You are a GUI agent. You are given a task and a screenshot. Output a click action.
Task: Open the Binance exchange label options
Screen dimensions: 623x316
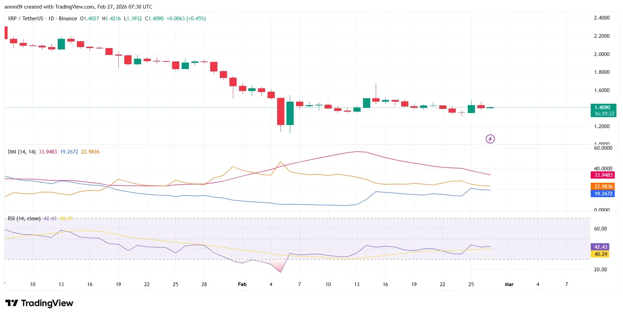pos(68,19)
